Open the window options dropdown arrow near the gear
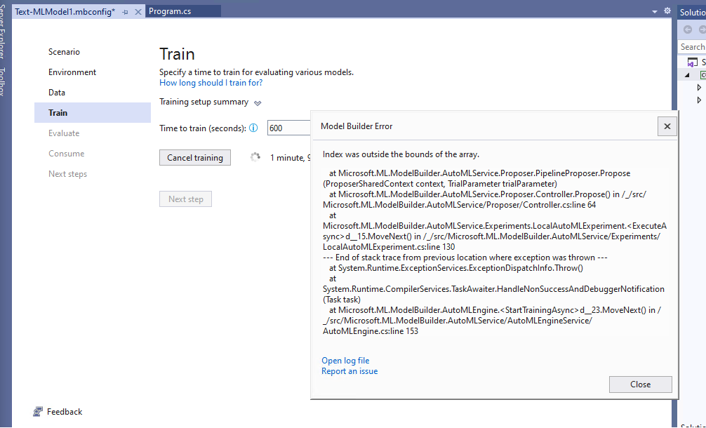This screenshot has width=706, height=428. point(653,11)
